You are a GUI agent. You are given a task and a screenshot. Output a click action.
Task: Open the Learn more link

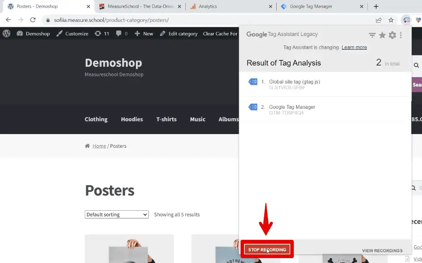coord(354,48)
